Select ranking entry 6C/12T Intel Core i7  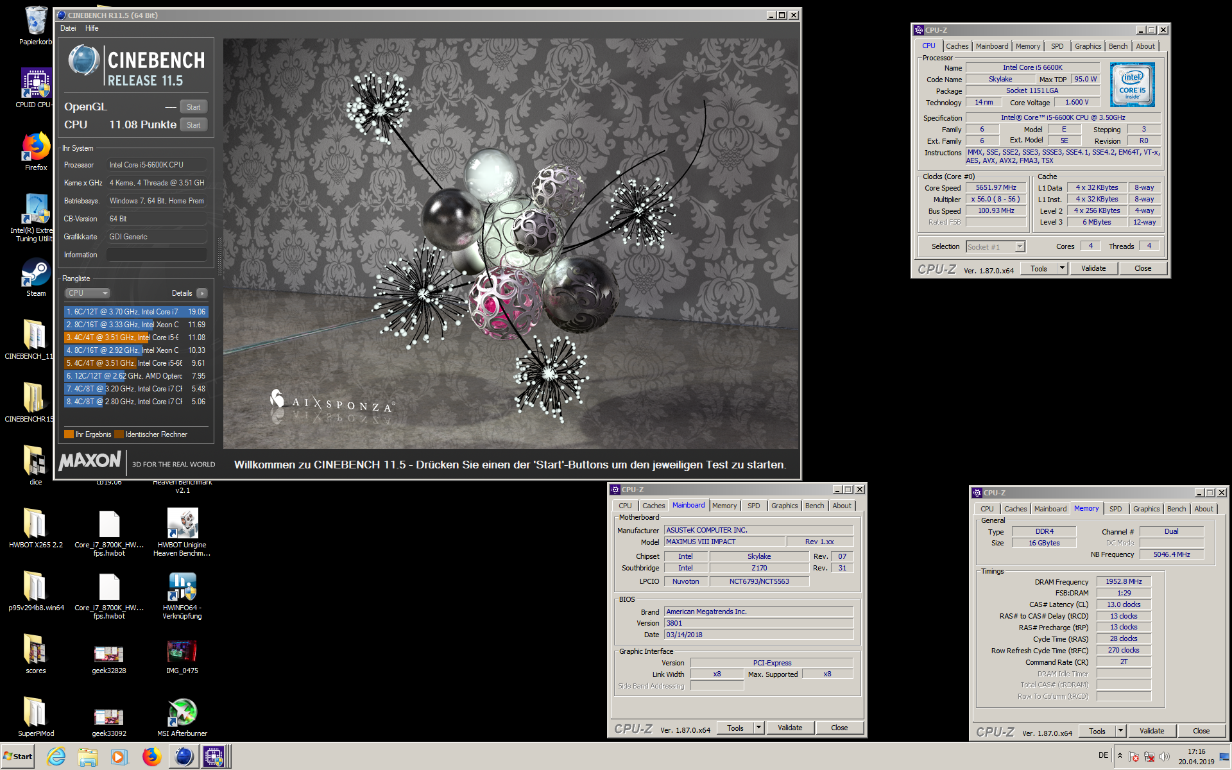135,312
